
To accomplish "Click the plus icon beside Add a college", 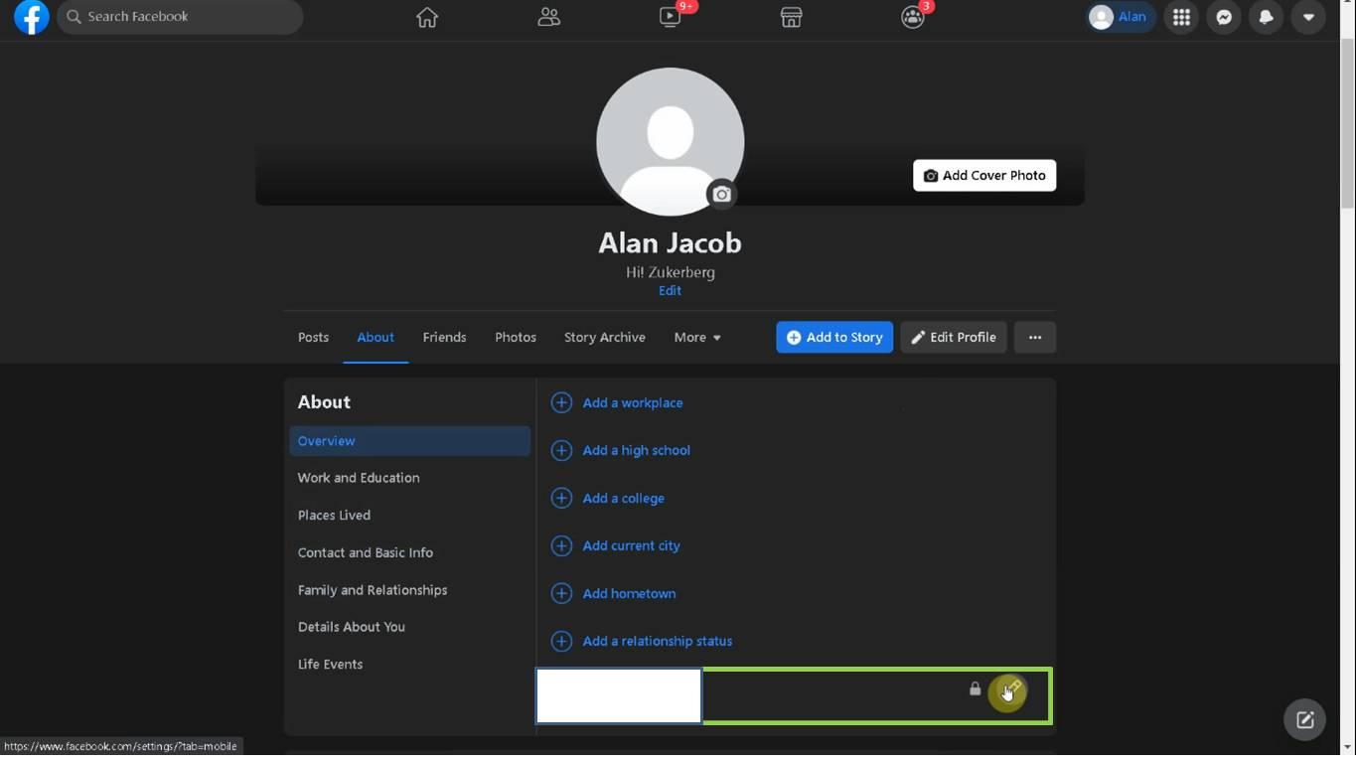I will pos(561,498).
